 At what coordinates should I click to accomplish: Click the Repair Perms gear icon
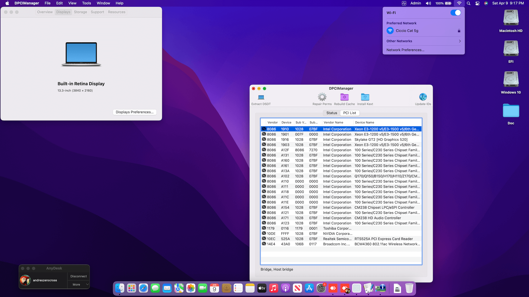pos(322,97)
